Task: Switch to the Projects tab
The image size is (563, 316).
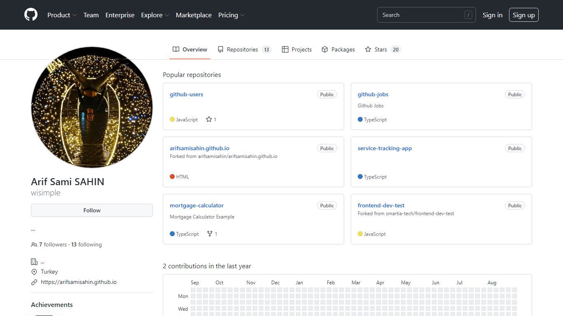Action: pyautogui.click(x=297, y=49)
